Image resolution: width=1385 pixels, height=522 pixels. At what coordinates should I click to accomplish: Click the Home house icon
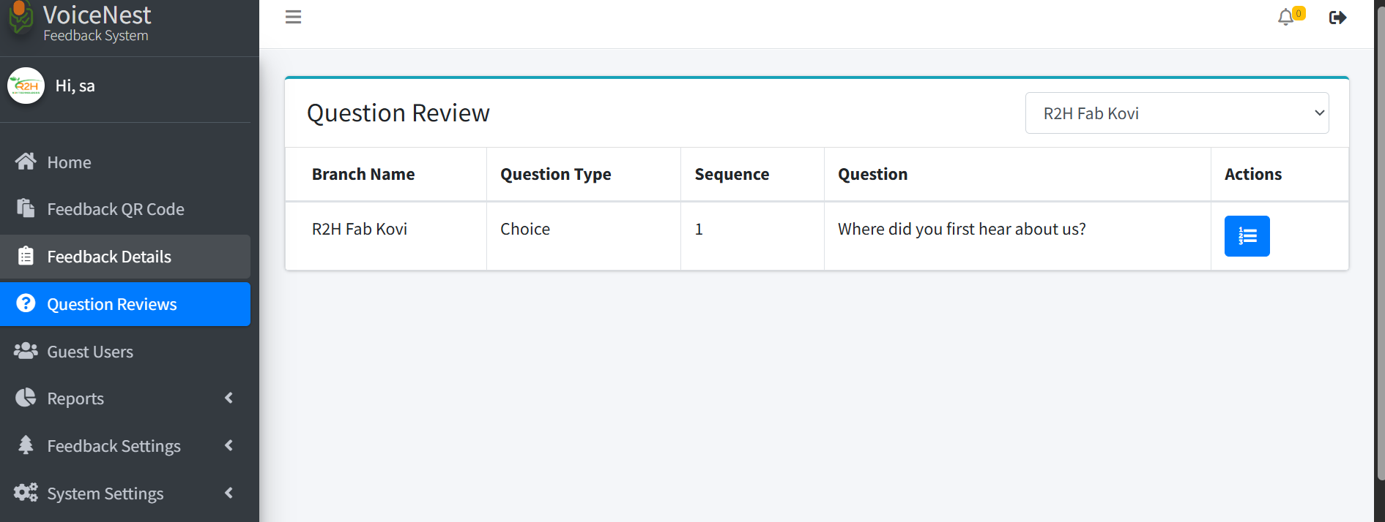coord(26,162)
